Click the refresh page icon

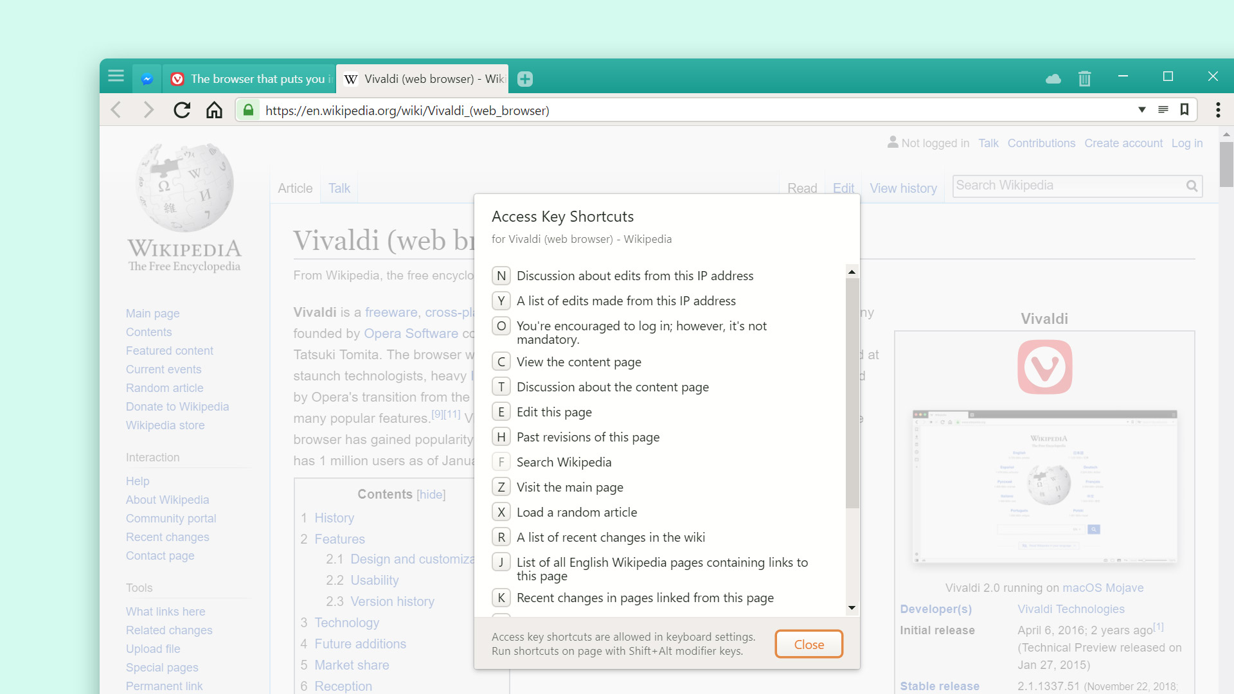click(181, 110)
